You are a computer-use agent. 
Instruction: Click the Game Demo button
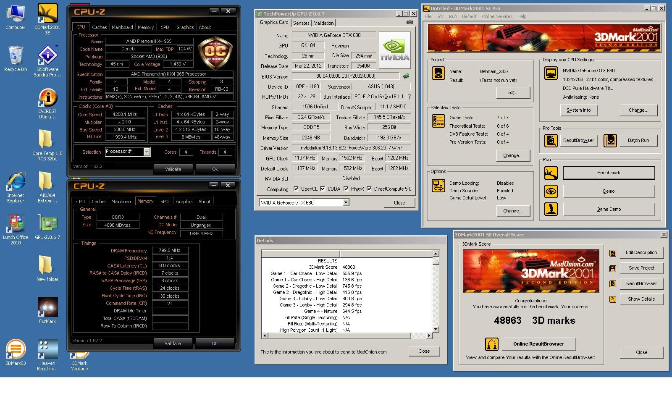tap(609, 209)
